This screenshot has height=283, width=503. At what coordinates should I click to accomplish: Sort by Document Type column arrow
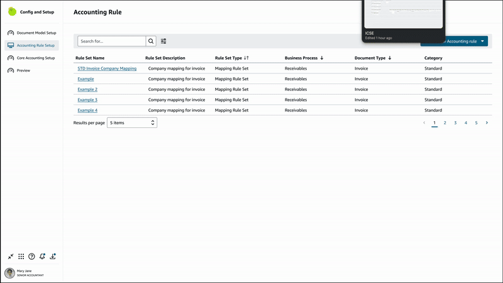click(x=390, y=58)
